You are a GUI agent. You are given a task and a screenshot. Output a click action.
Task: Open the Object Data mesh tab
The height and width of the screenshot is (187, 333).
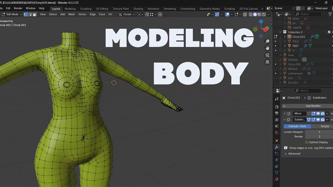tap(277, 173)
